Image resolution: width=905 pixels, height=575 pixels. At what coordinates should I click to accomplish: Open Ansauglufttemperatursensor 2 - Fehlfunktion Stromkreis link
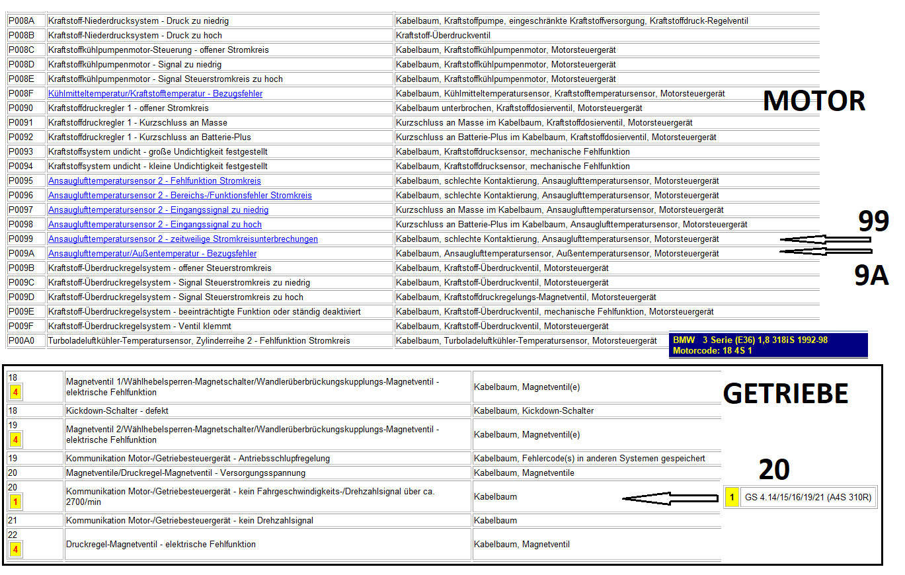154,181
